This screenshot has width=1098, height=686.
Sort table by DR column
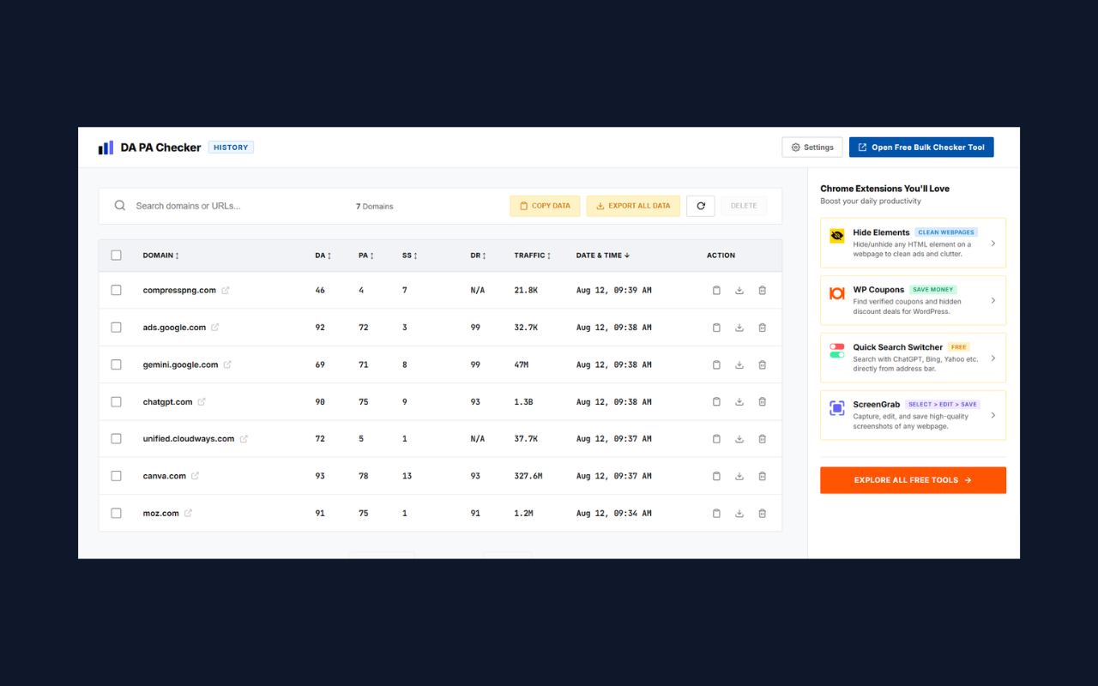479,256
